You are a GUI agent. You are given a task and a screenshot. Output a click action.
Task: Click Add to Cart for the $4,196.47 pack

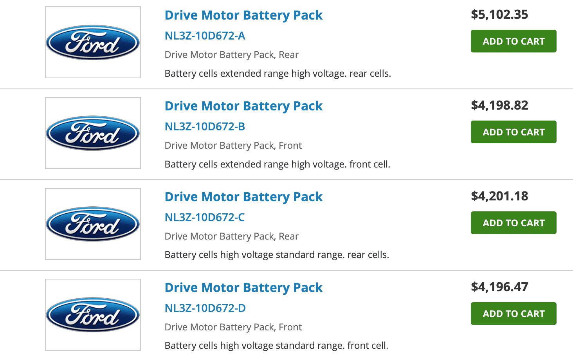(x=514, y=314)
